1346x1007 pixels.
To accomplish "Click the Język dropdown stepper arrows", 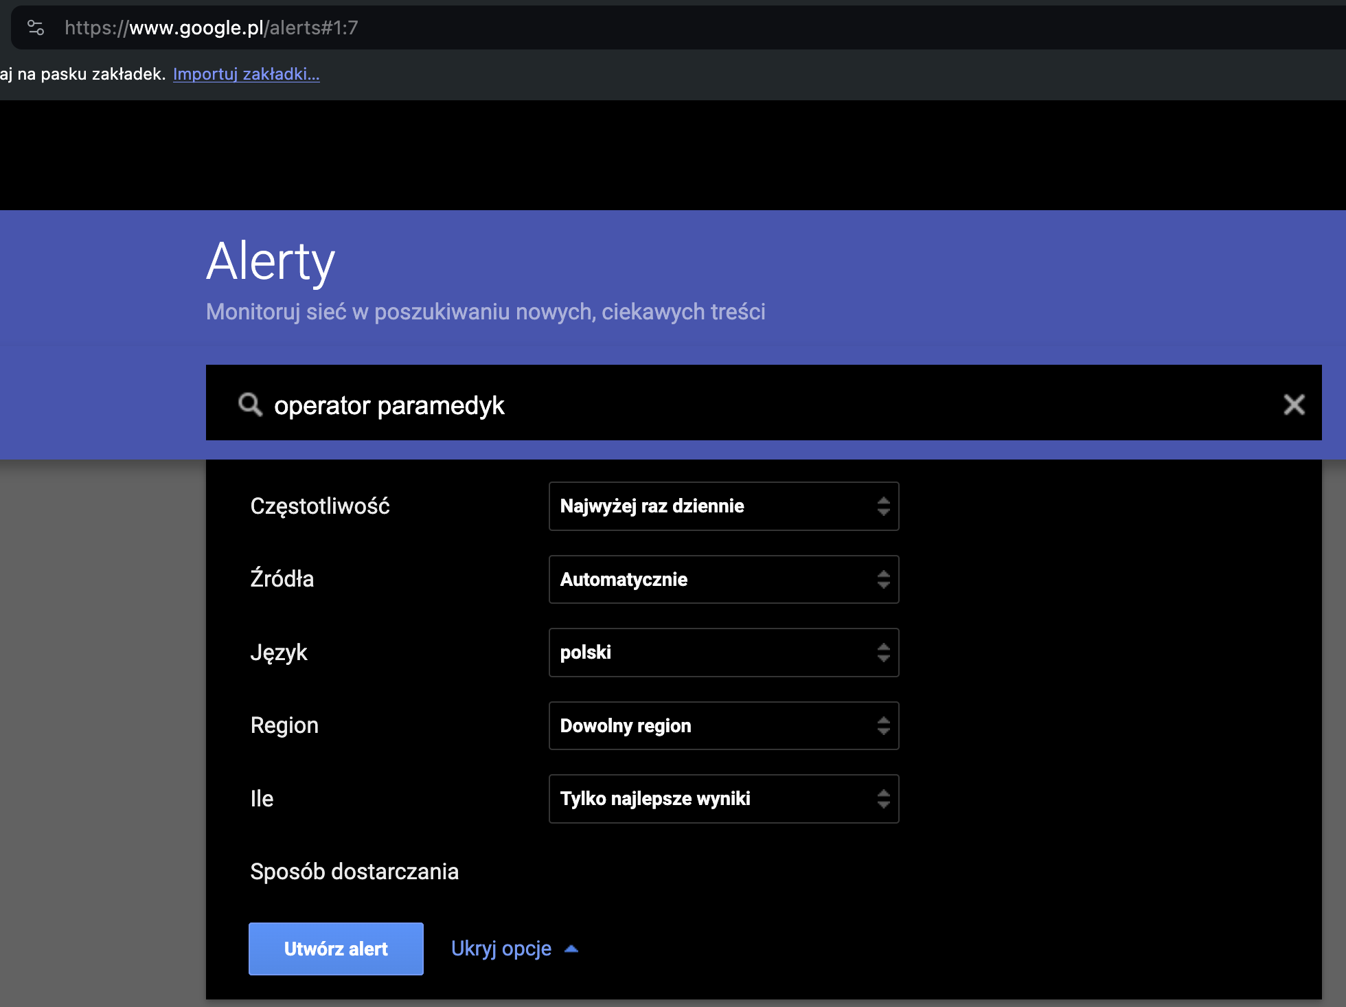I will coord(884,653).
